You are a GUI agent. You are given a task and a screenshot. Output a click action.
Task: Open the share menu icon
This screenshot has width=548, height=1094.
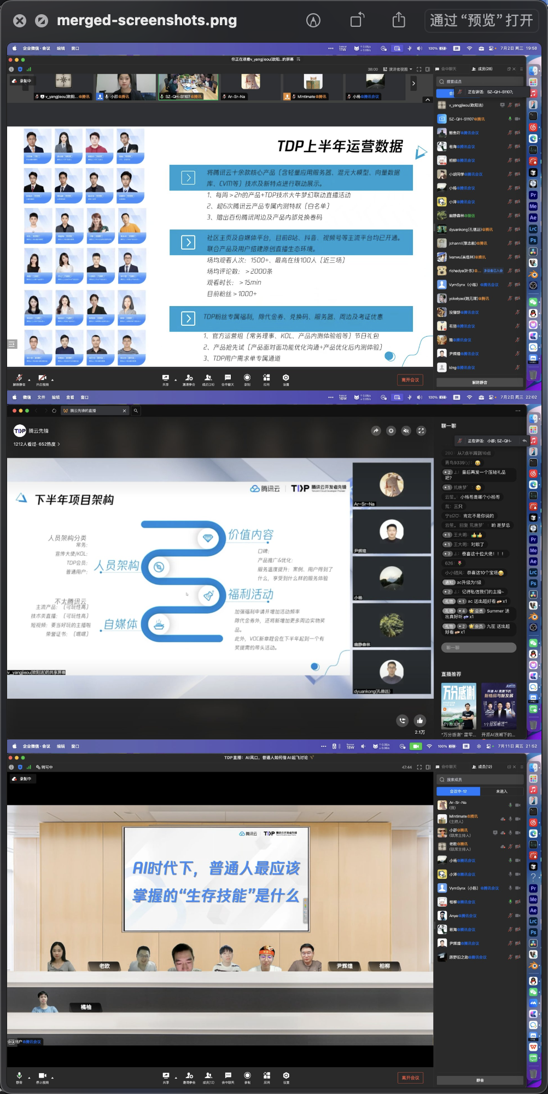(399, 20)
